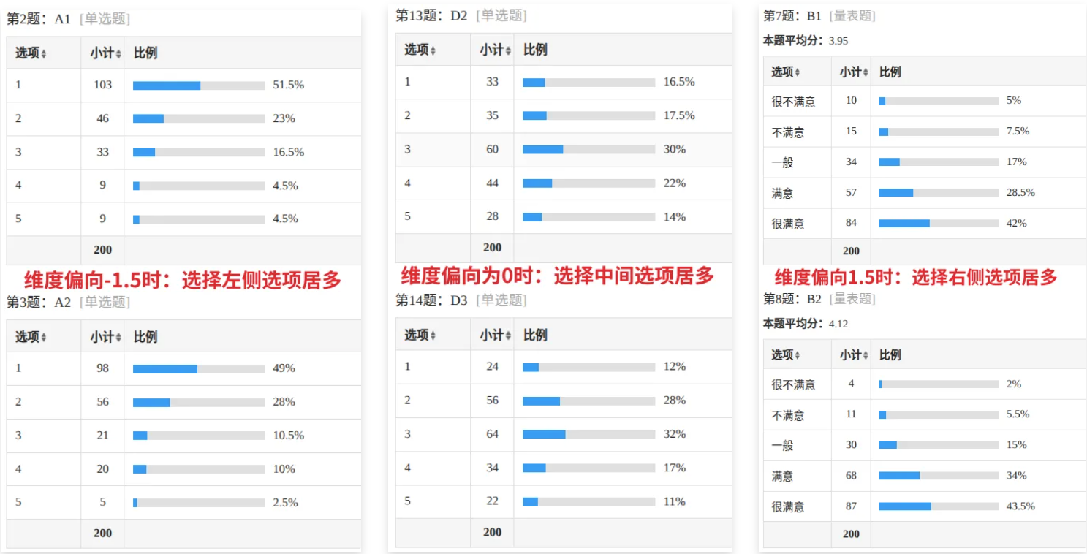The width and height of the screenshot is (1087, 554).
Task: Click 选项 sort icon in B1 table
Action: tap(798, 73)
